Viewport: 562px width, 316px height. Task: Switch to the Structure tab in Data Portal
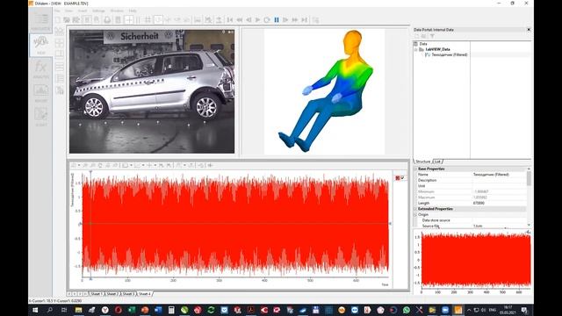pyautogui.click(x=422, y=162)
